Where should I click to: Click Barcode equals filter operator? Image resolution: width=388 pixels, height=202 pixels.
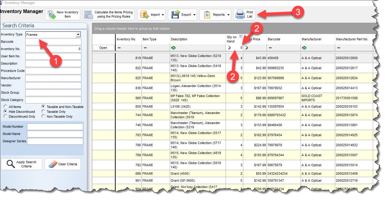tap(270, 48)
